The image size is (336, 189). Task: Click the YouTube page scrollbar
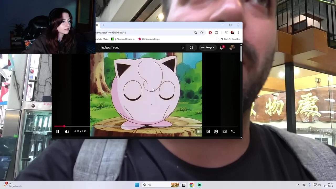pos(241,54)
